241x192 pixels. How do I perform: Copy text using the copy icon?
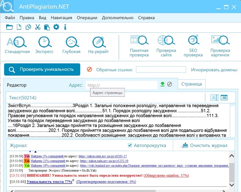point(28,27)
